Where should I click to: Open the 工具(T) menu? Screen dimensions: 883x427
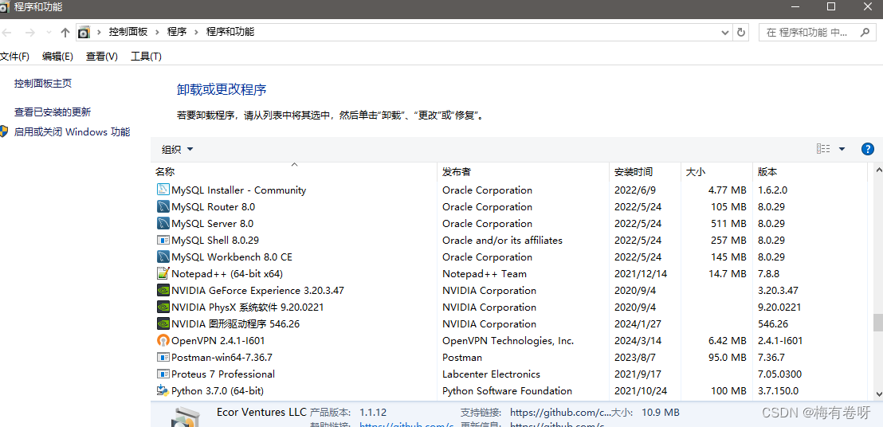[147, 57]
